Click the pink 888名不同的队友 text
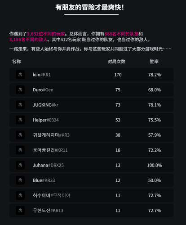The height and width of the screenshot is (225, 186). click(x=121, y=34)
